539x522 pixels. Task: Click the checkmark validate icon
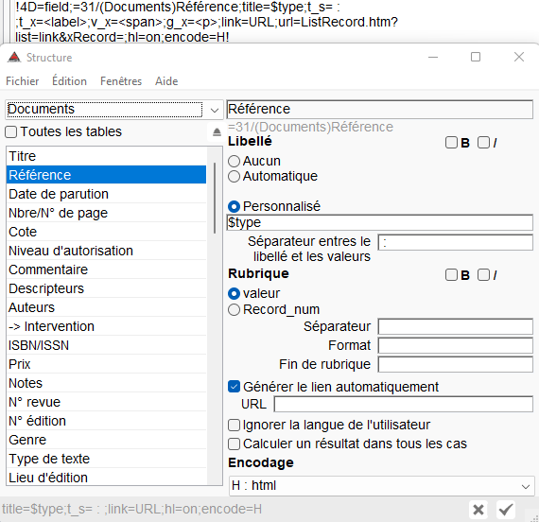pos(506,510)
